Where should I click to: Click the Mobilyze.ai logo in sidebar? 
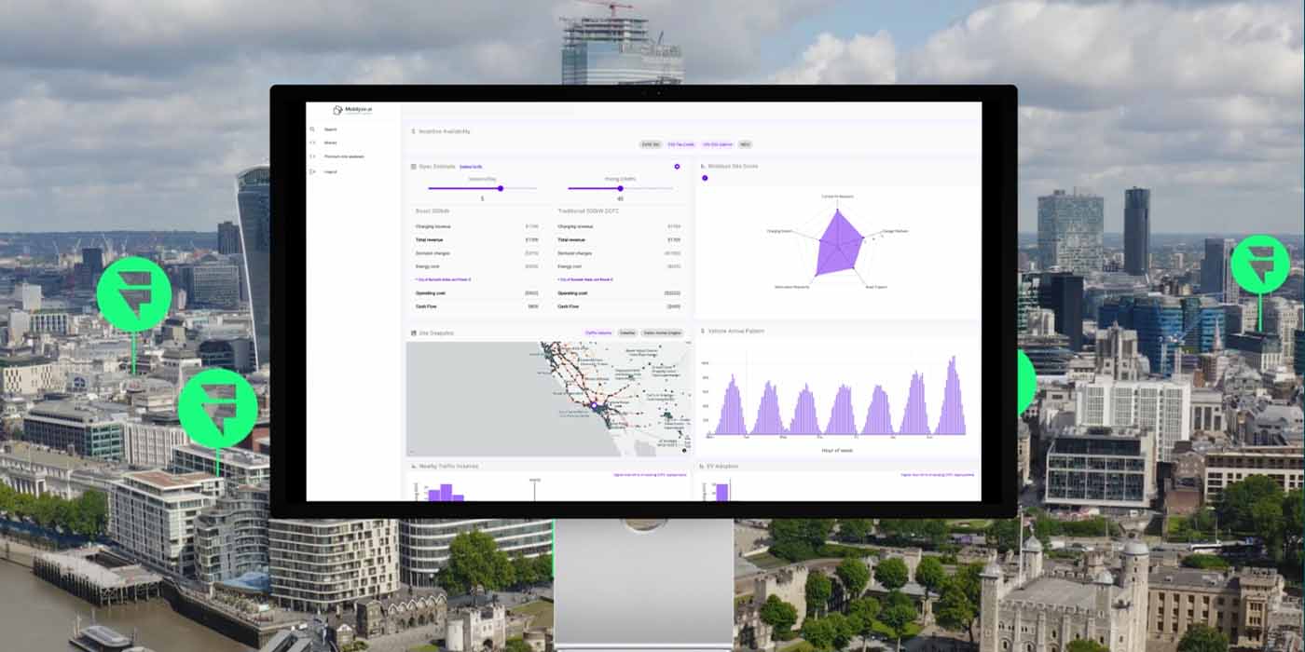353,110
